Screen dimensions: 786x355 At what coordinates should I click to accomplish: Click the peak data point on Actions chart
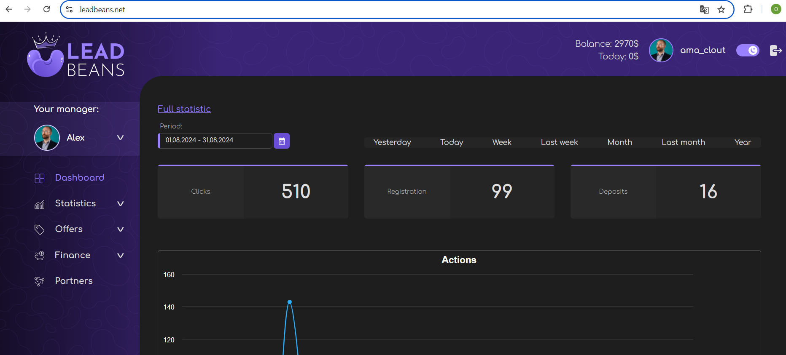[x=290, y=302]
